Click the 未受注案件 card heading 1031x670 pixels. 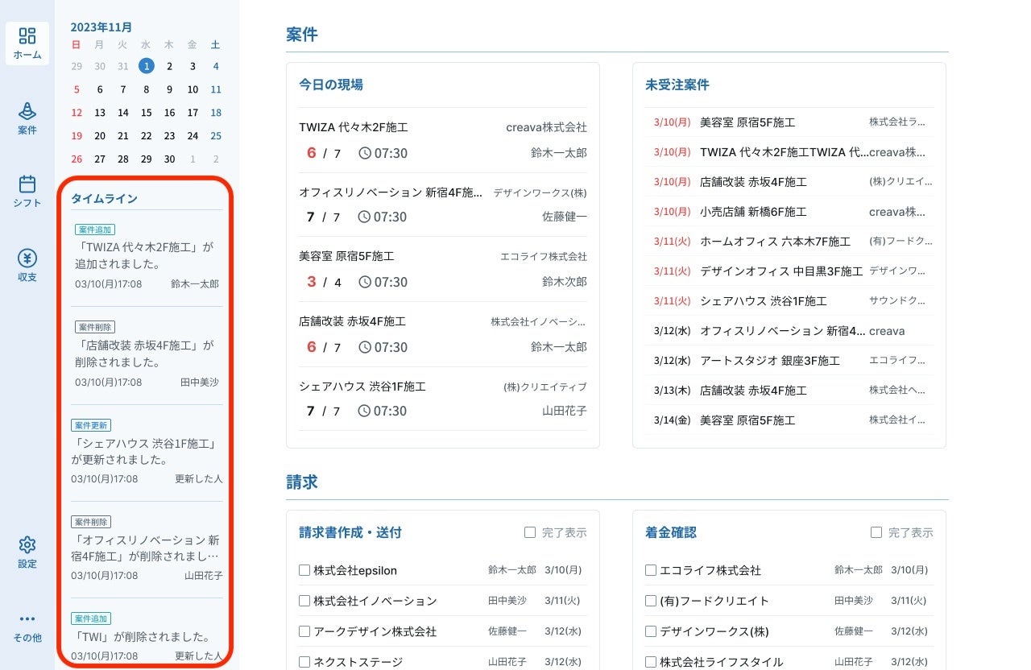click(x=677, y=85)
